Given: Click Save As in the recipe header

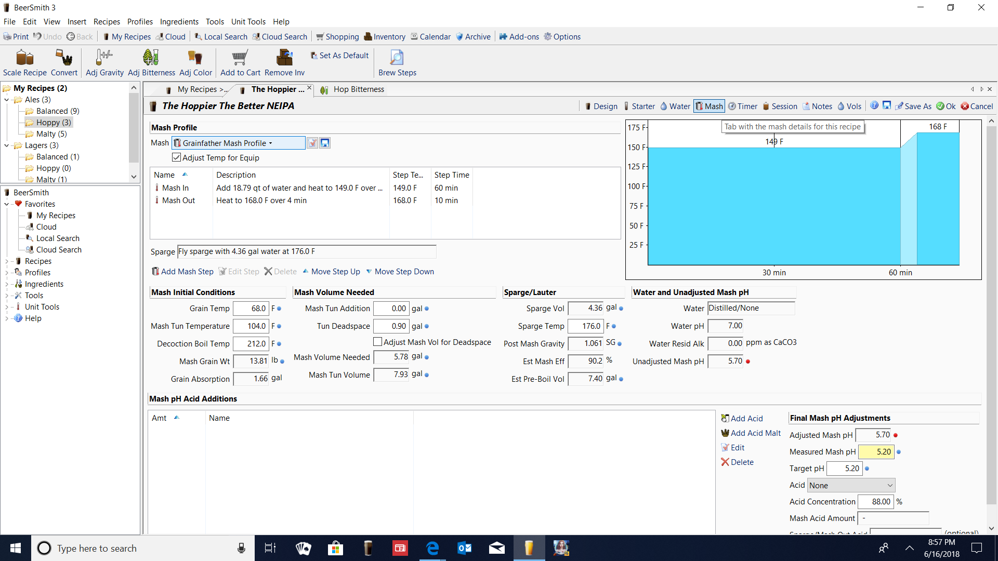Looking at the screenshot, I should coord(913,106).
